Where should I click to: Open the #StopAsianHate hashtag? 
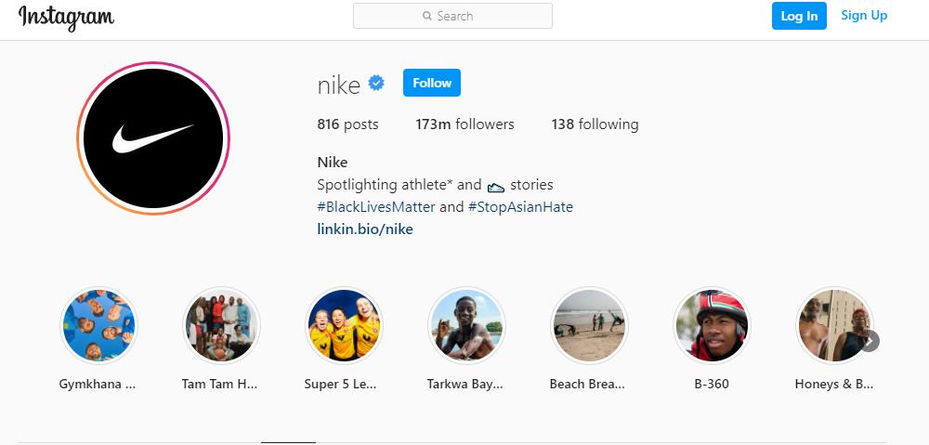pos(520,207)
